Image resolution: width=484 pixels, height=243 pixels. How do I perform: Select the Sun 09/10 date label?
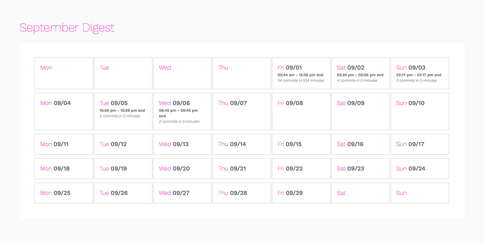pos(410,103)
